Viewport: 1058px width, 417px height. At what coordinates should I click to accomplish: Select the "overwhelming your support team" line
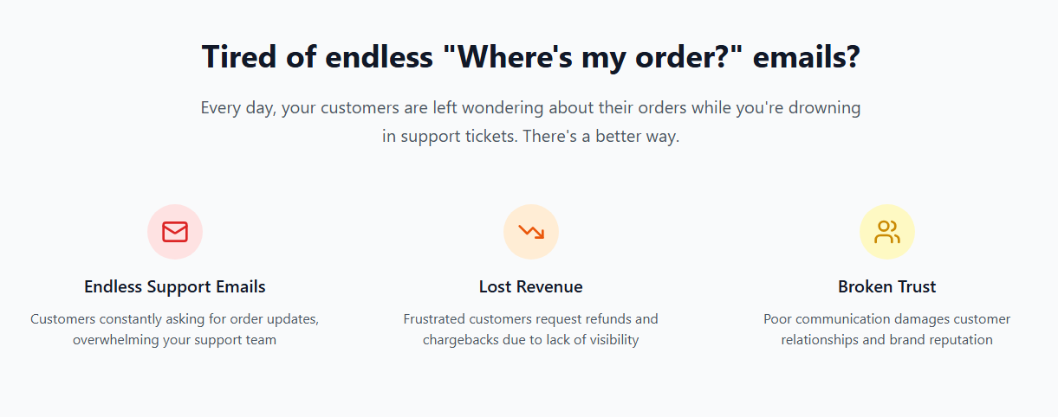[175, 340]
